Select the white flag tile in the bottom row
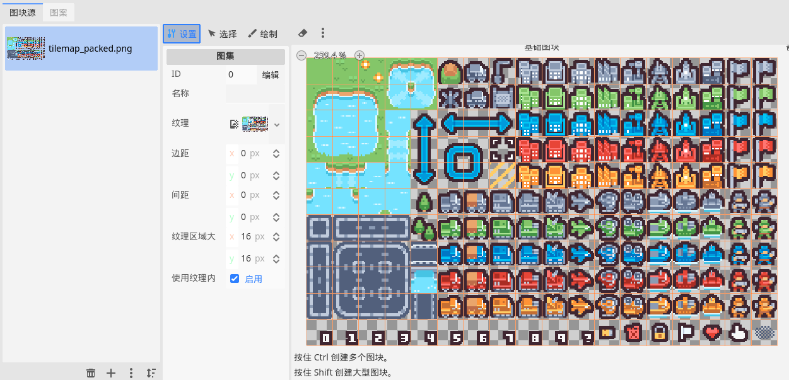This screenshot has width=789, height=380. (x=686, y=331)
